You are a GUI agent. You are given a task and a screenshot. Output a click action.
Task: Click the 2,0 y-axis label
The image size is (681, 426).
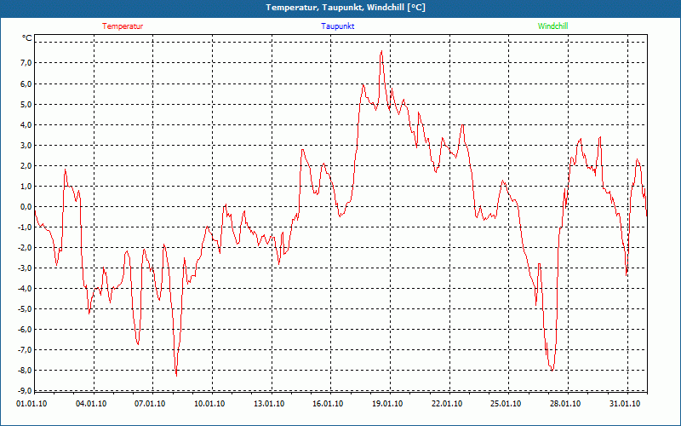coord(26,165)
